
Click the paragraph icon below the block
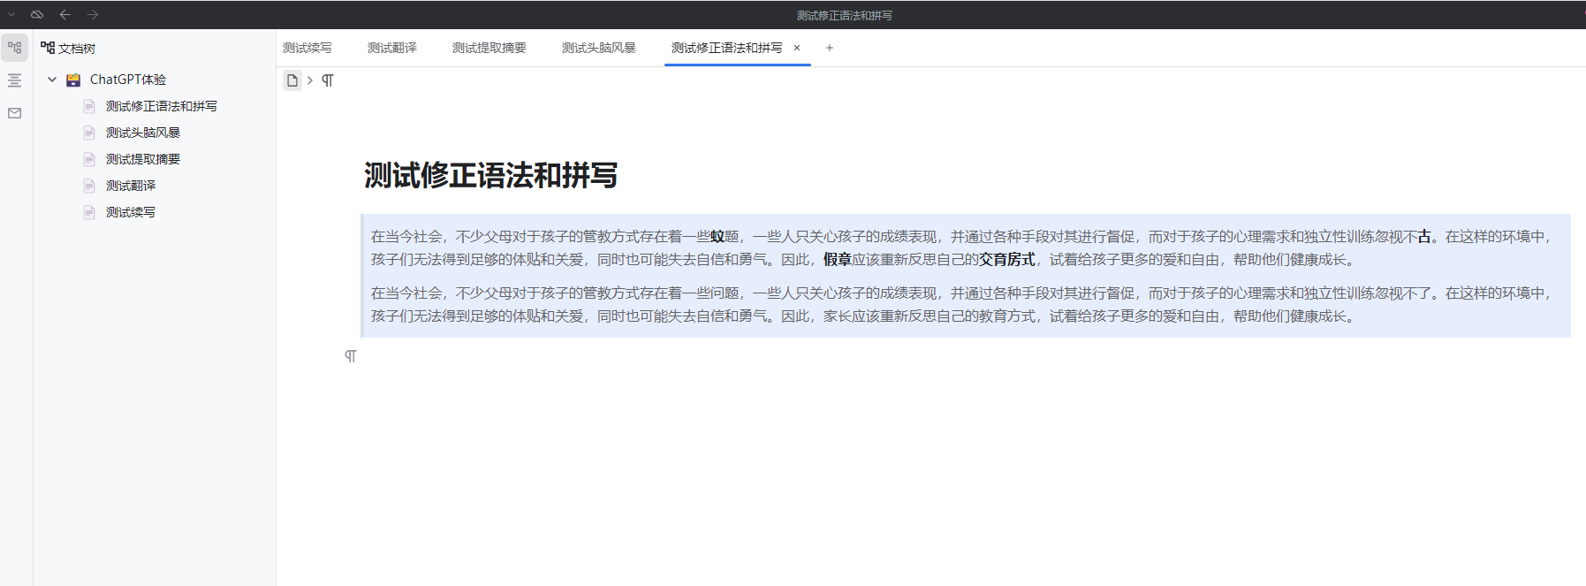351,356
